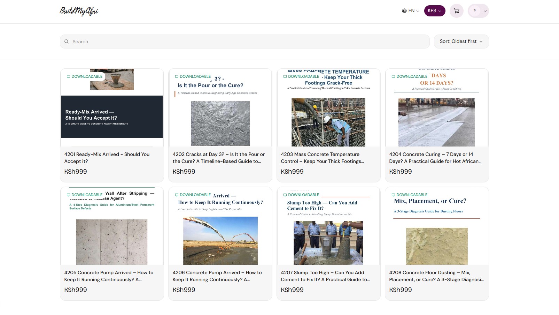The width and height of the screenshot is (559, 315).
Task: Click KSh999 price of 4201 Ready-Mix
Action: point(76,172)
